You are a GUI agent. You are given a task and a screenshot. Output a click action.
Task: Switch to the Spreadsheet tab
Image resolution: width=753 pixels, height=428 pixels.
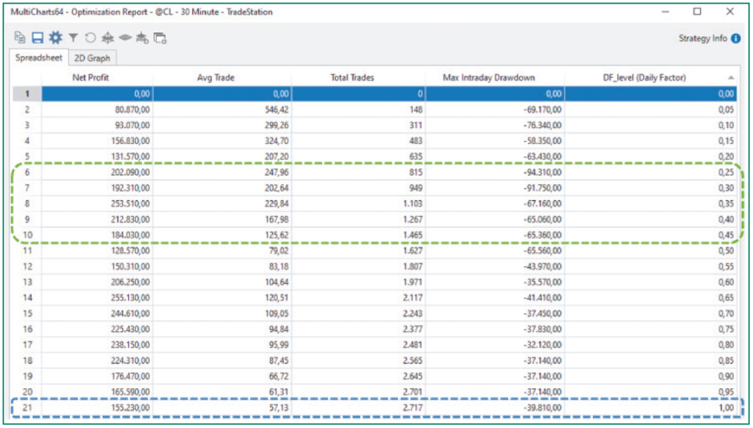pos(39,57)
